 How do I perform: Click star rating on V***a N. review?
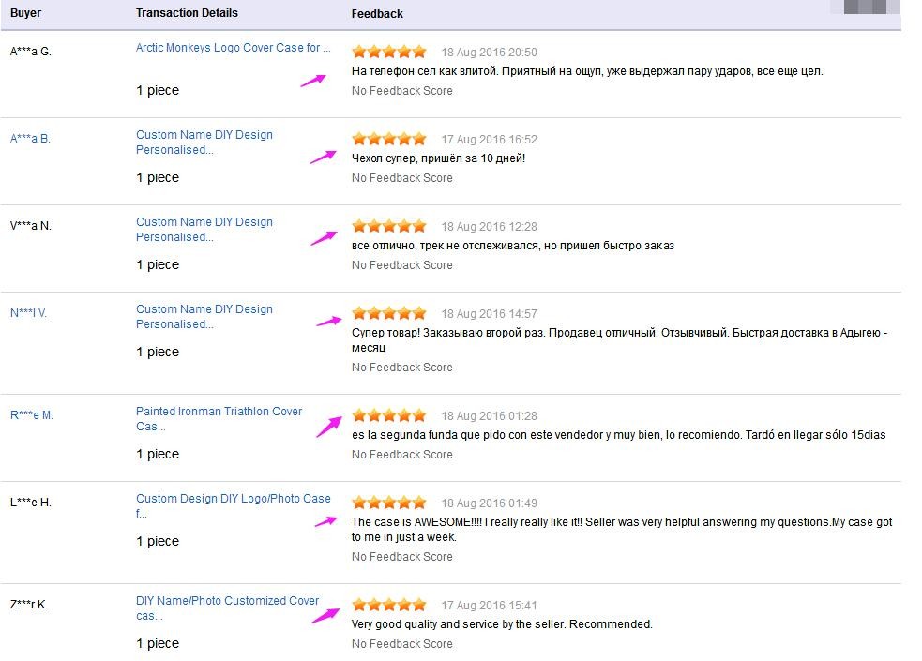pos(388,226)
